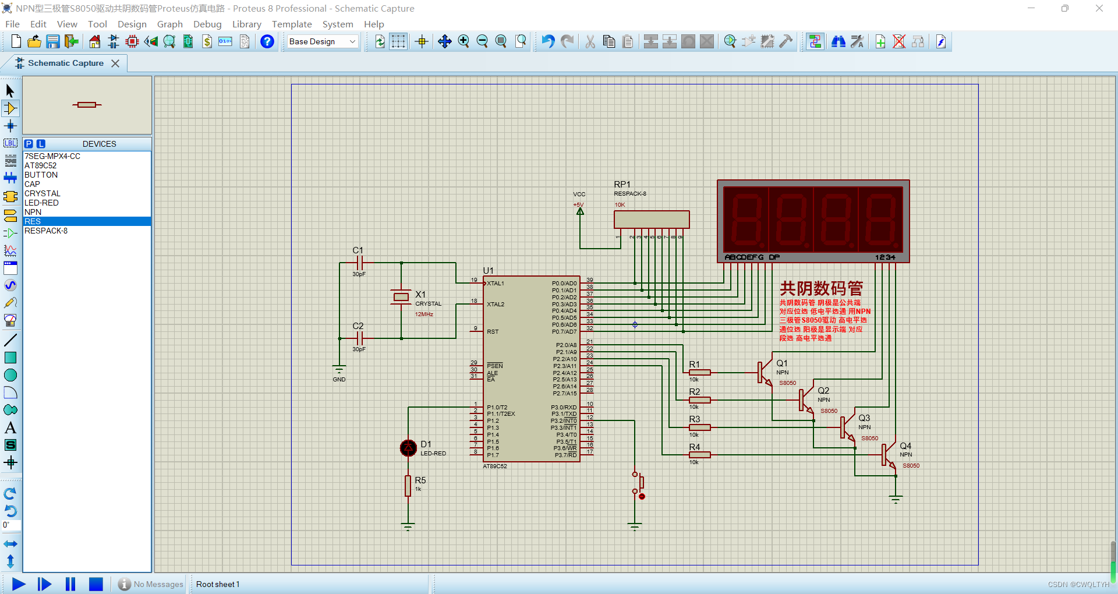The width and height of the screenshot is (1118, 594).
Task: Open the Debug menu
Action: click(207, 24)
